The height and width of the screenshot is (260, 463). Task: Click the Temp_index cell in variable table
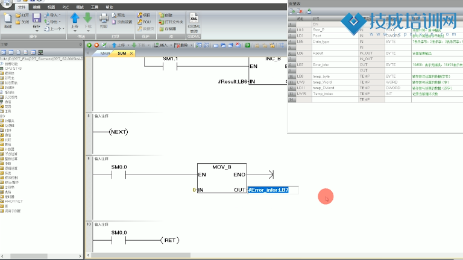click(335, 94)
